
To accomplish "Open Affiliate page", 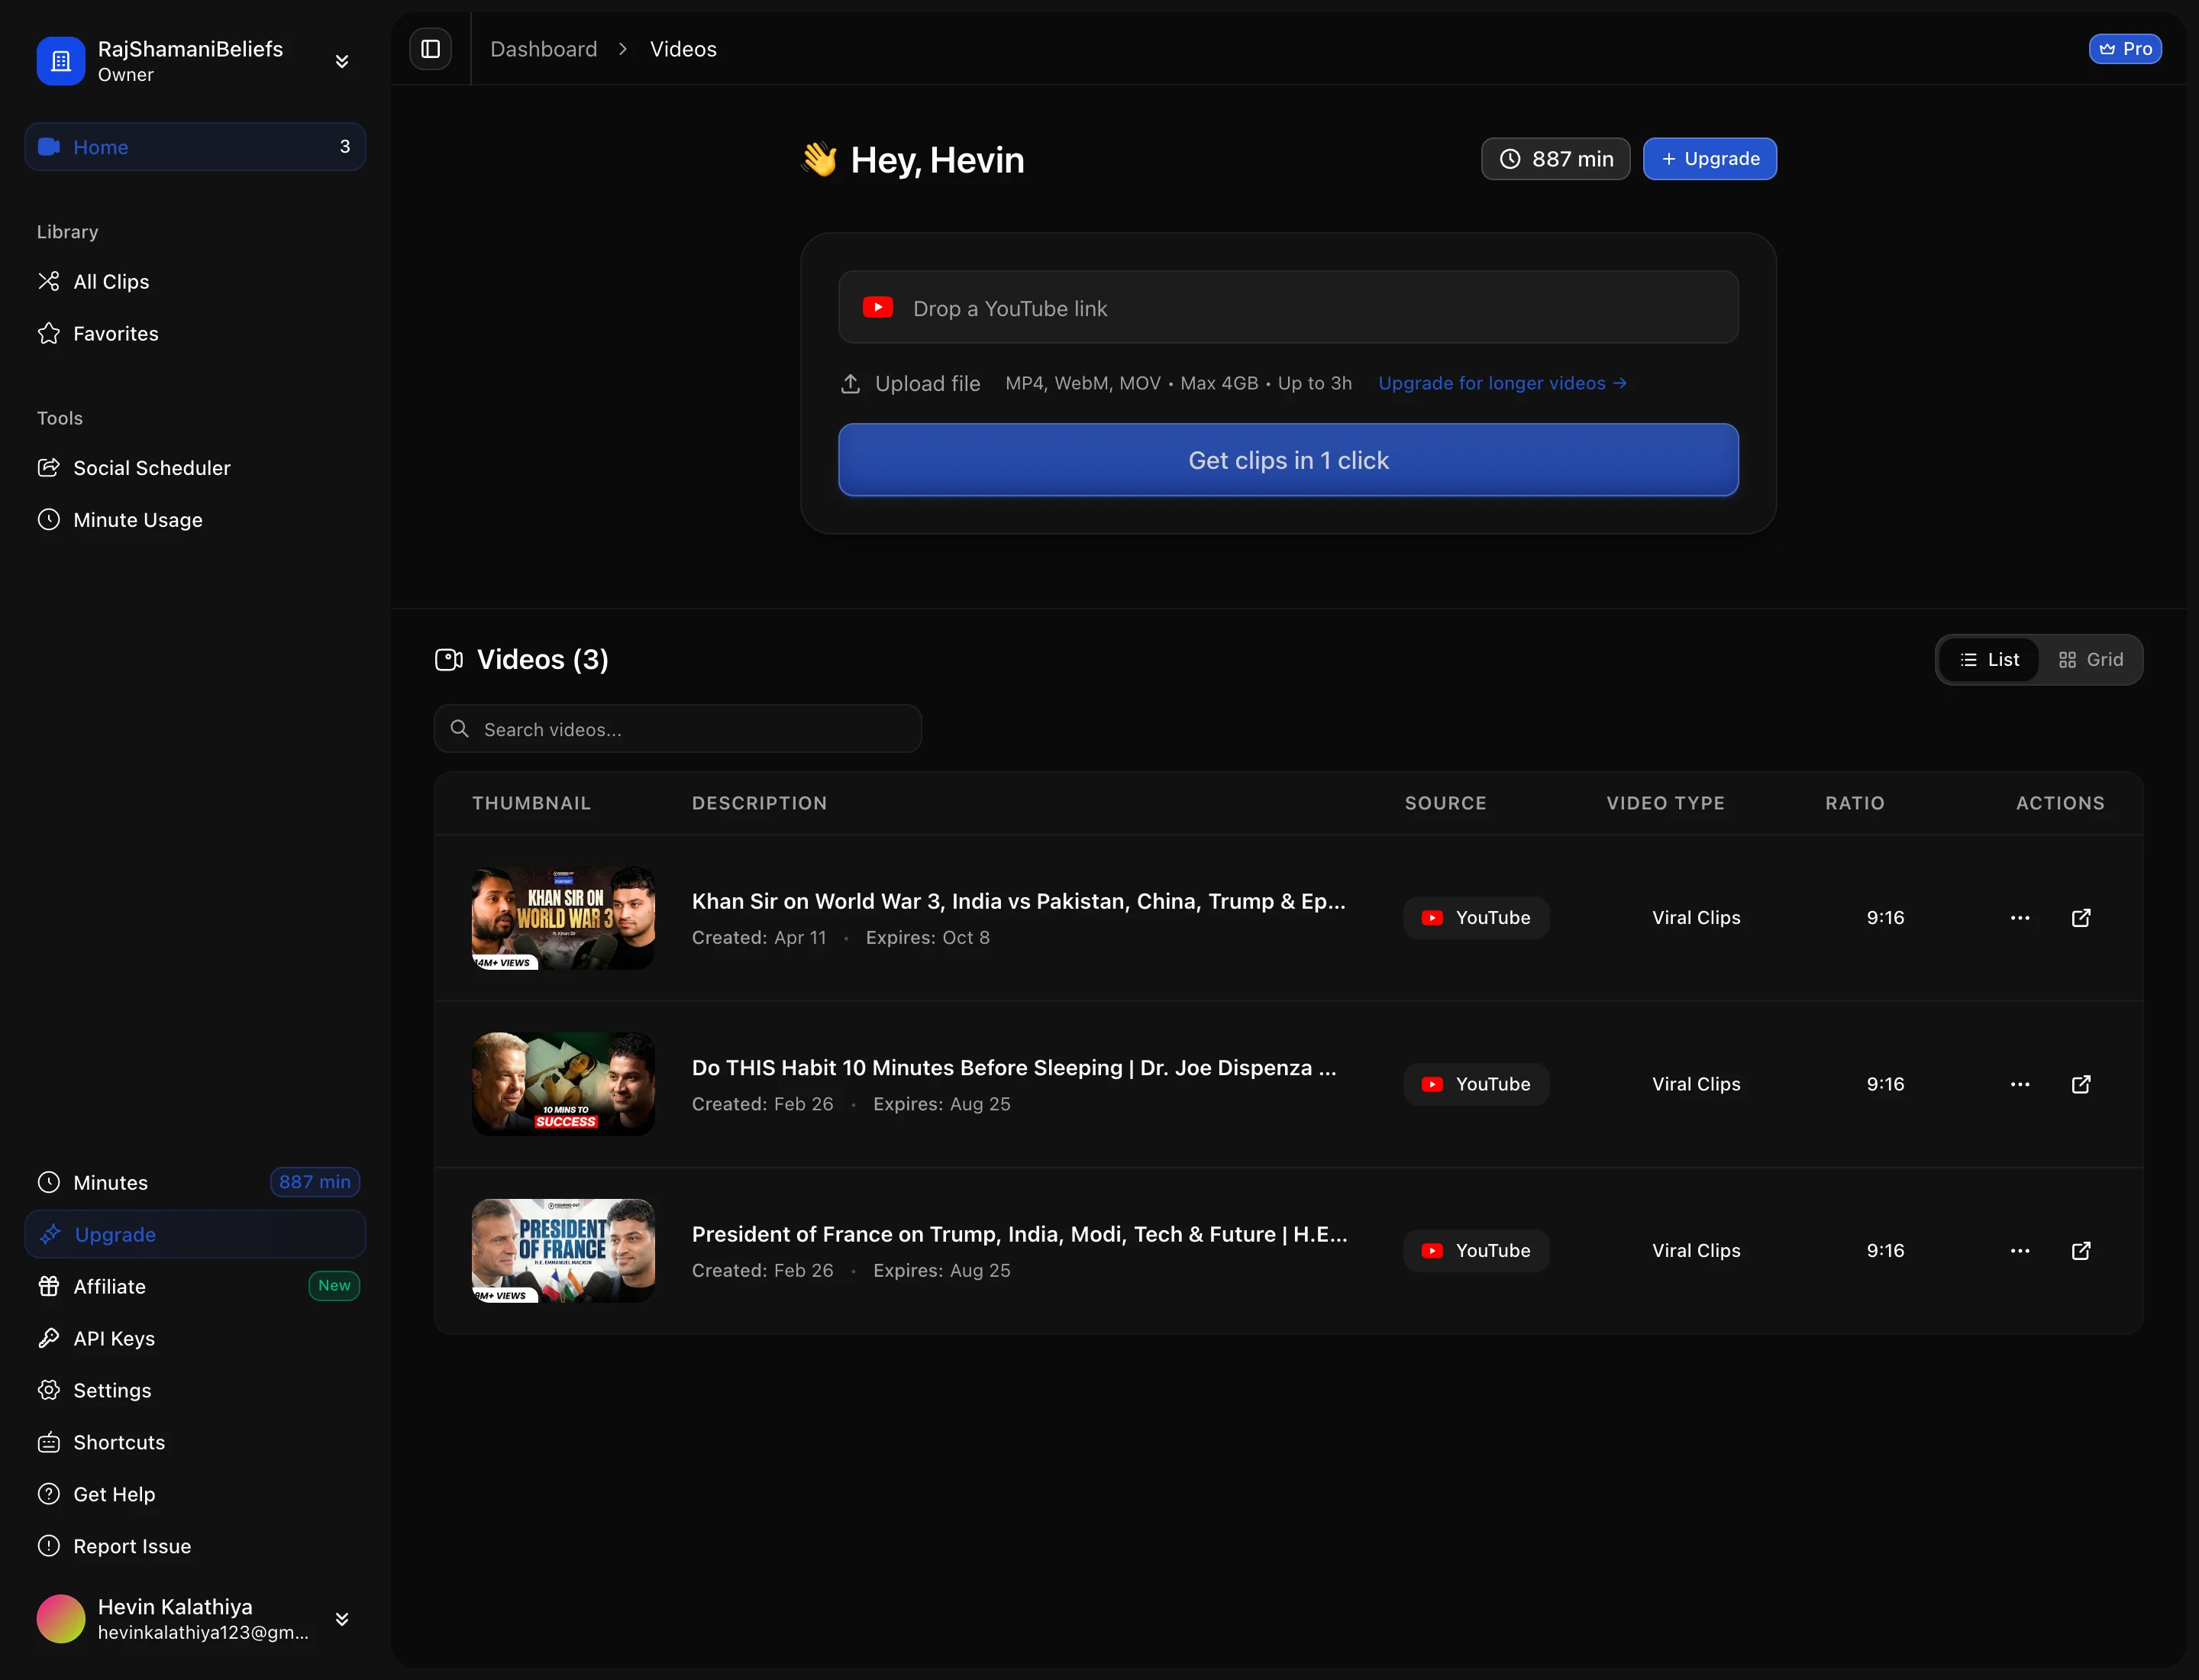I will coord(195,1287).
